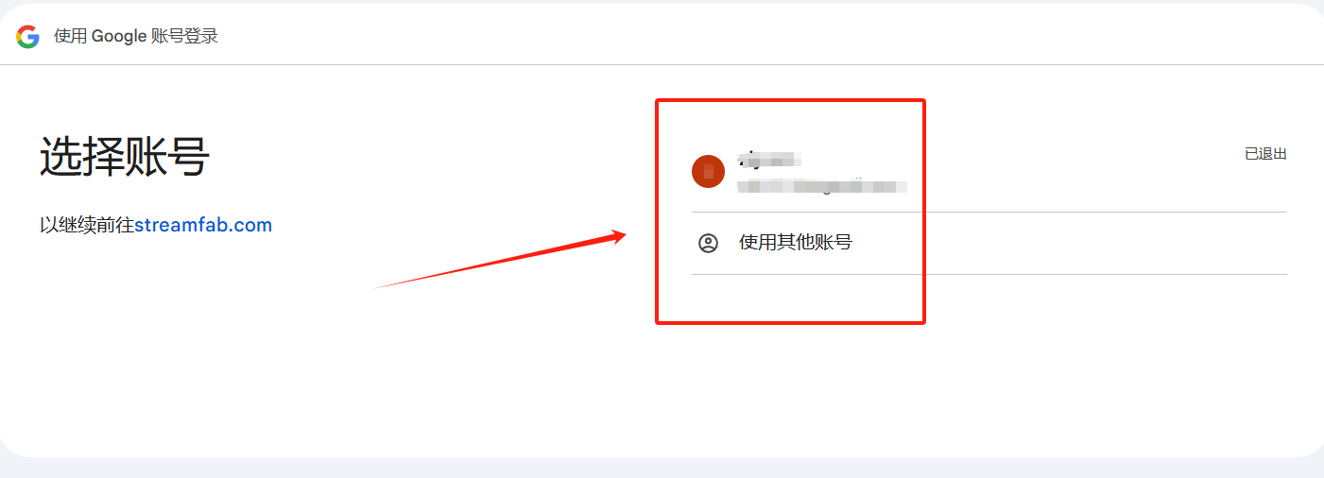The width and height of the screenshot is (1324, 478).
Task: Click the 选择账号 heading
Action: [x=124, y=156]
